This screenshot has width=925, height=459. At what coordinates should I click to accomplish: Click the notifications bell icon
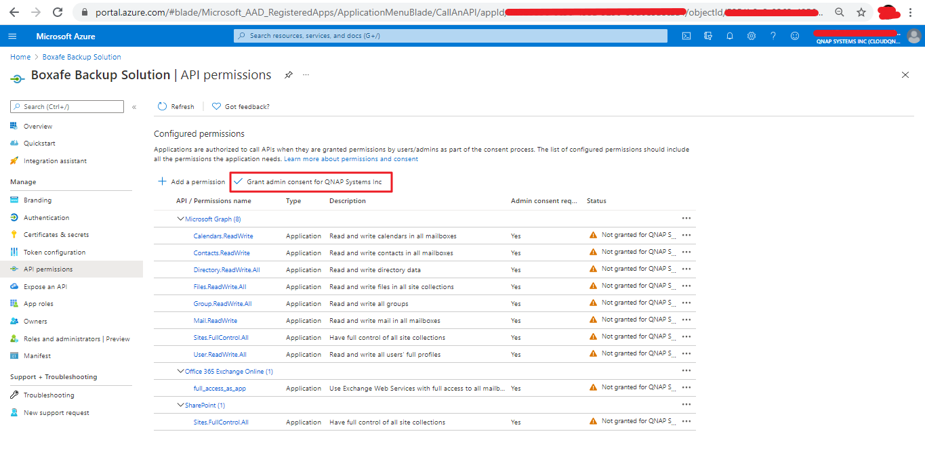click(730, 36)
